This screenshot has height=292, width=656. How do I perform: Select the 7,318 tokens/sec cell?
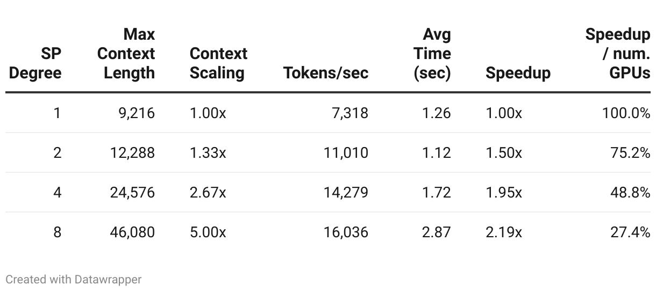[350, 113]
